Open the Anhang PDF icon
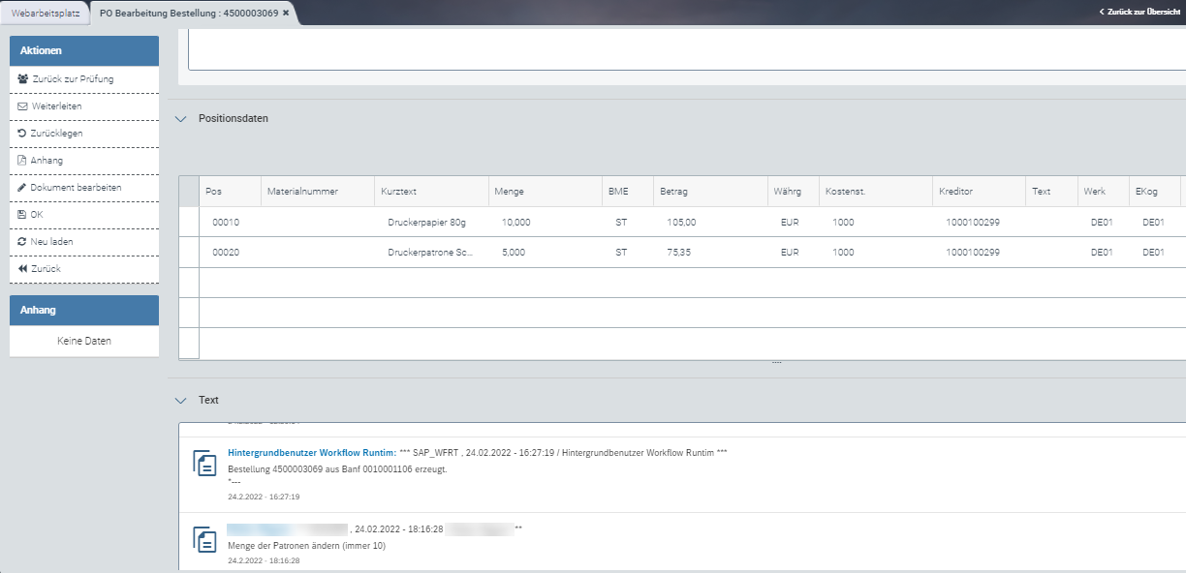This screenshot has width=1186, height=573. 21,160
